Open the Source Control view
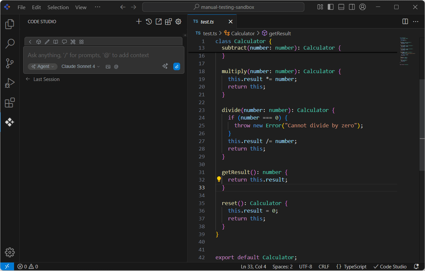 [10, 63]
